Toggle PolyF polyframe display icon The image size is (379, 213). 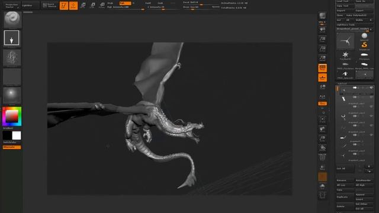(322, 157)
